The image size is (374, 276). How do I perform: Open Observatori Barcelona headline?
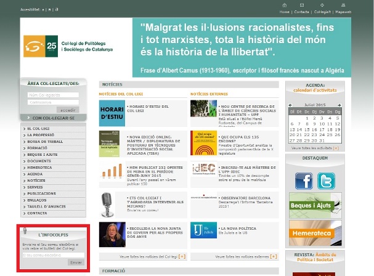245,198
